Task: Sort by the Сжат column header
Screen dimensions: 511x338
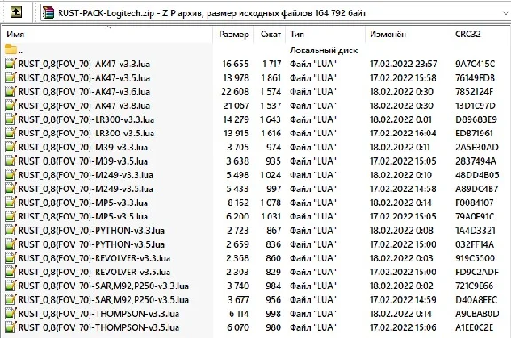Action: [x=271, y=35]
